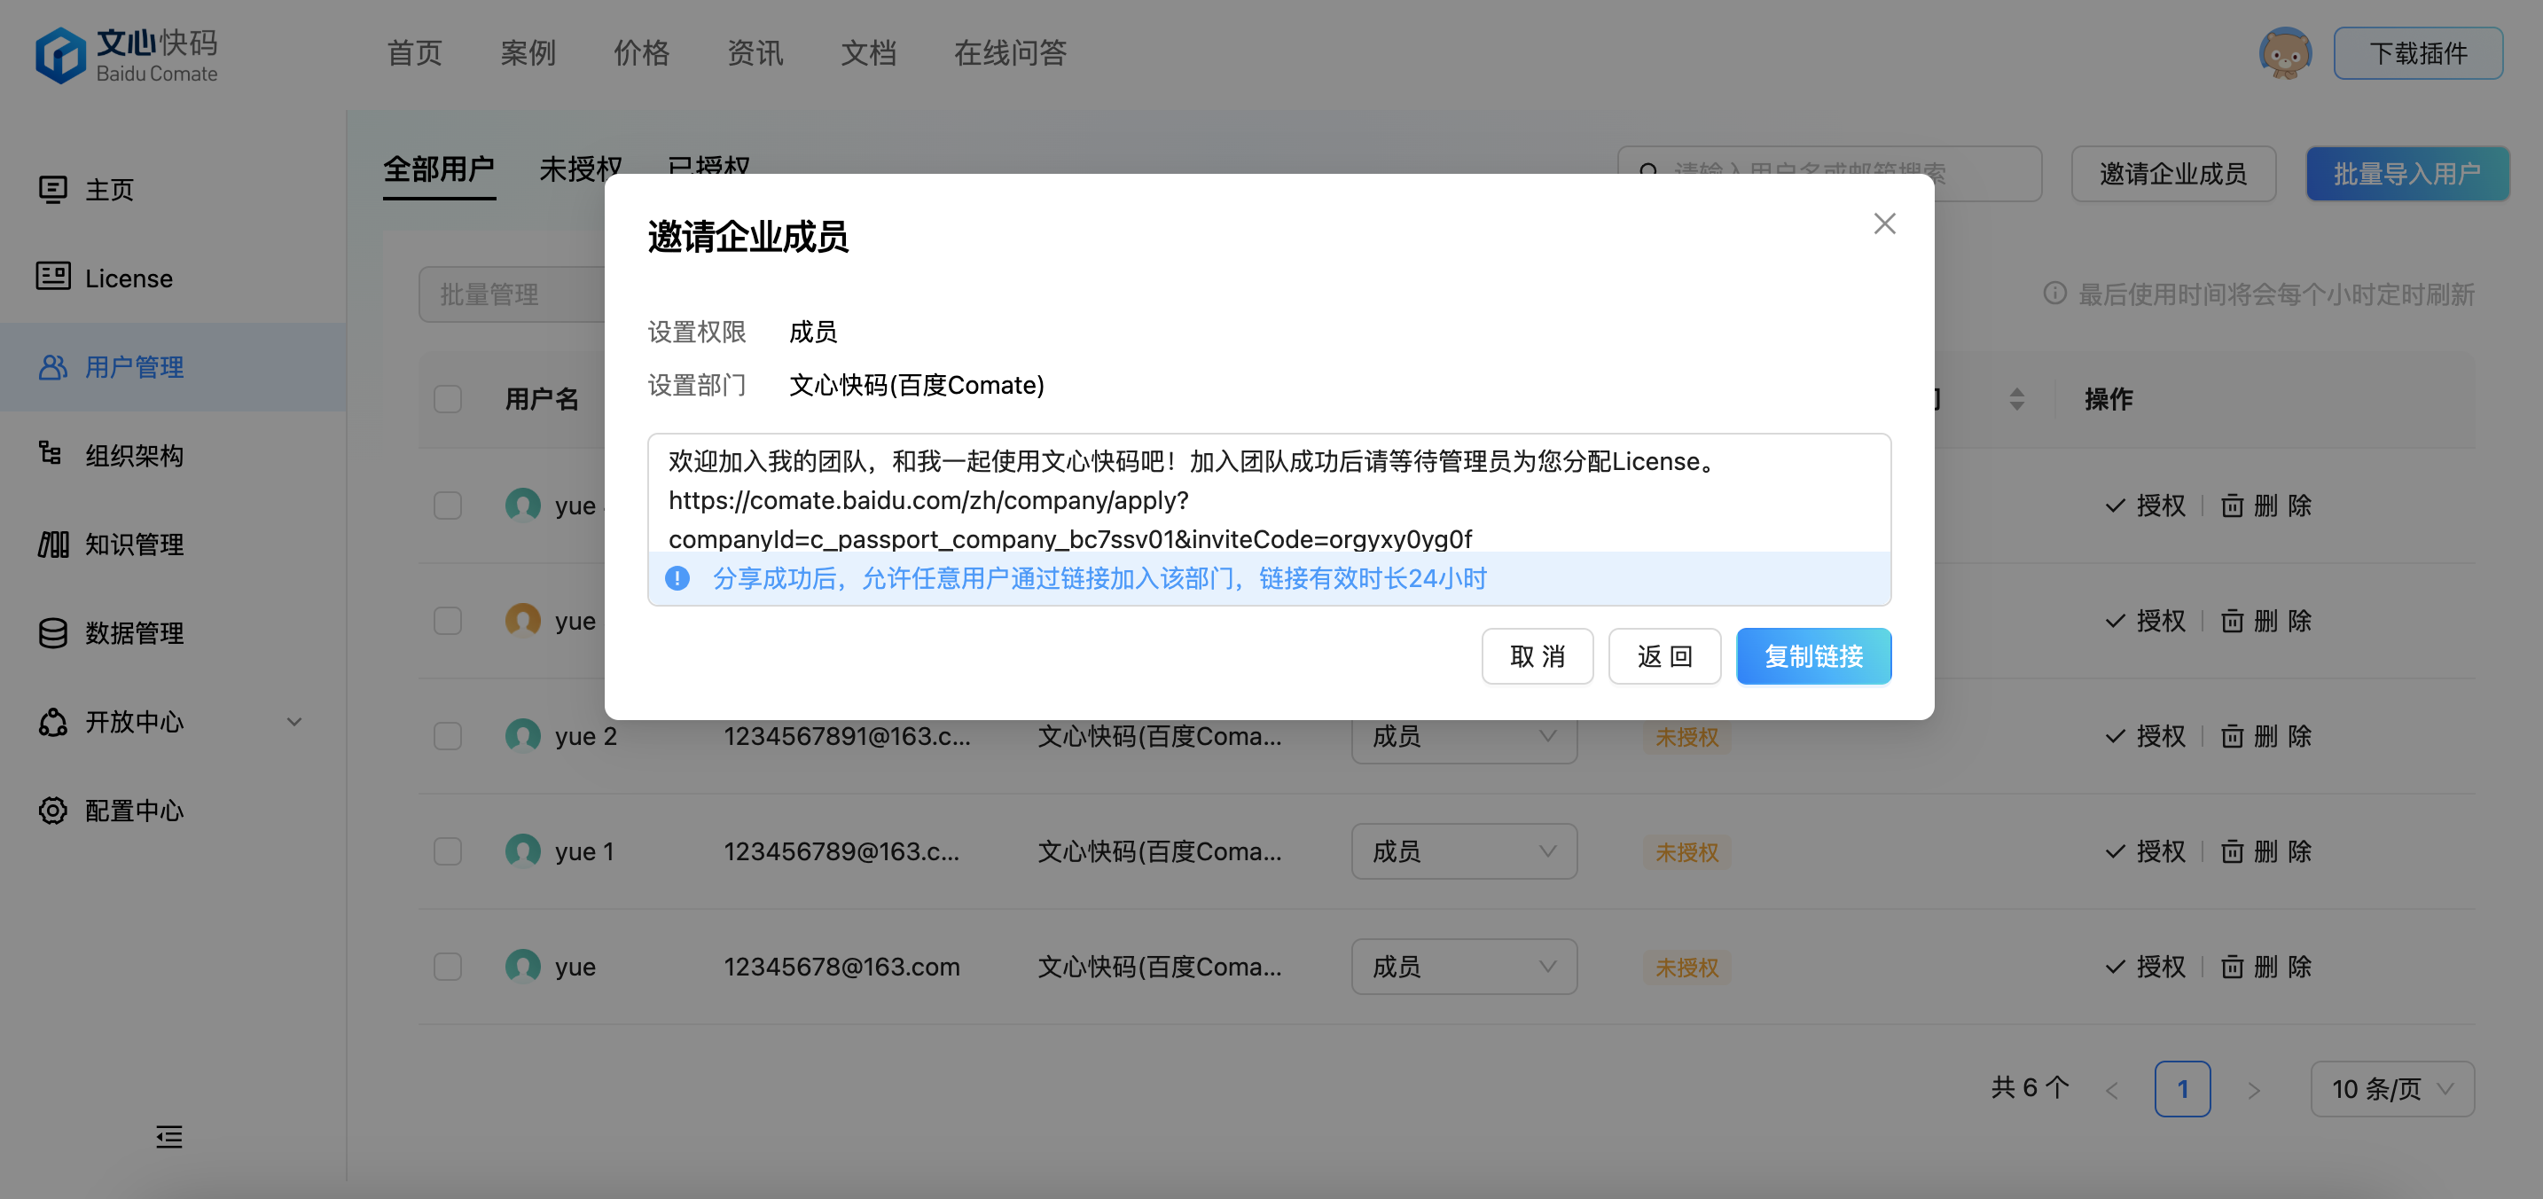Click the 批量导入用户 button
The width and height of the screenshot is (2543, 1199).
tap(2406, 174)
